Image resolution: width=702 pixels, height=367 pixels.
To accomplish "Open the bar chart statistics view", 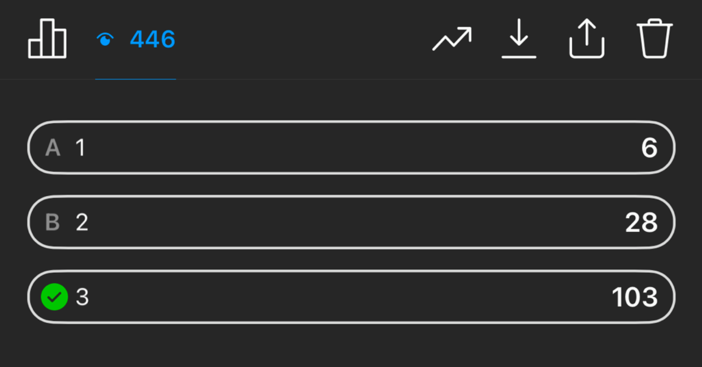I will [47, 39].
